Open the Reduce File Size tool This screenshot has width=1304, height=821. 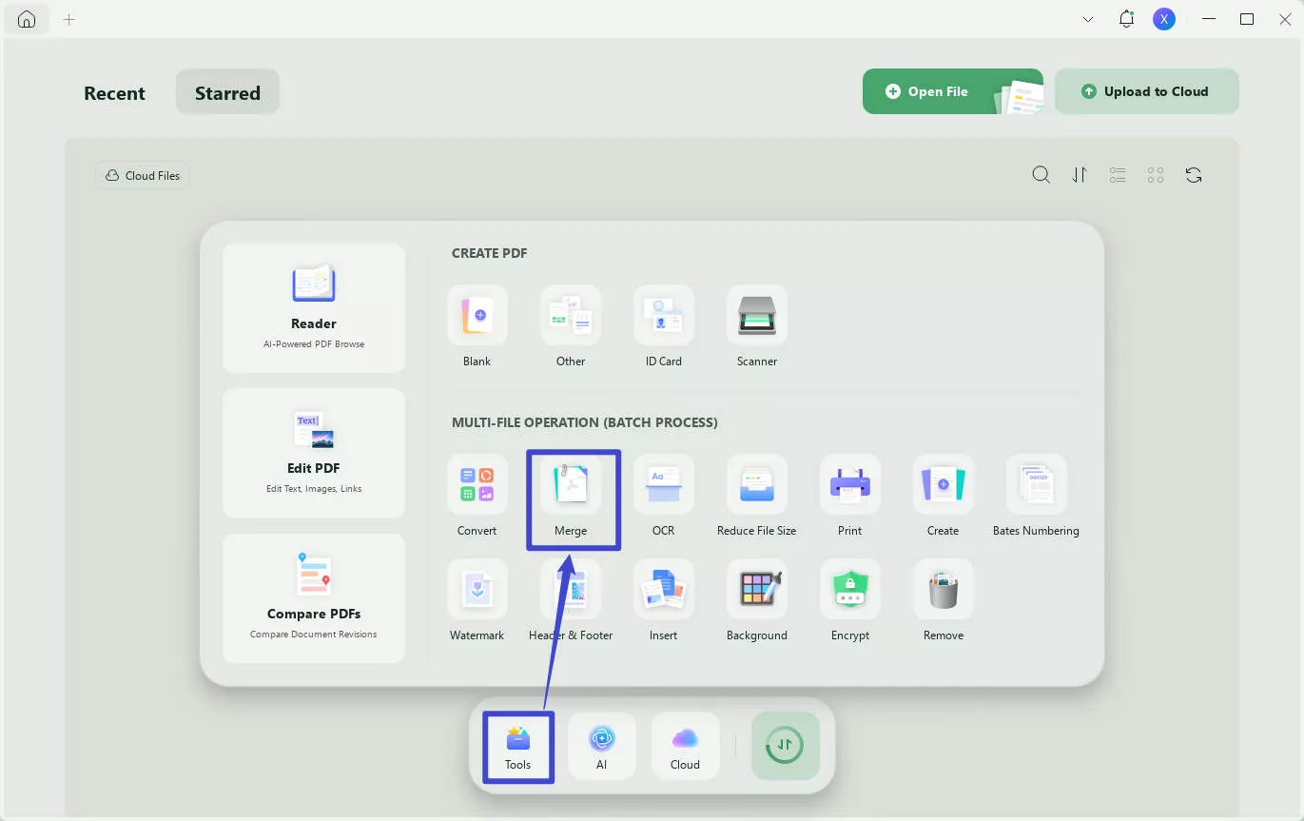757,495
